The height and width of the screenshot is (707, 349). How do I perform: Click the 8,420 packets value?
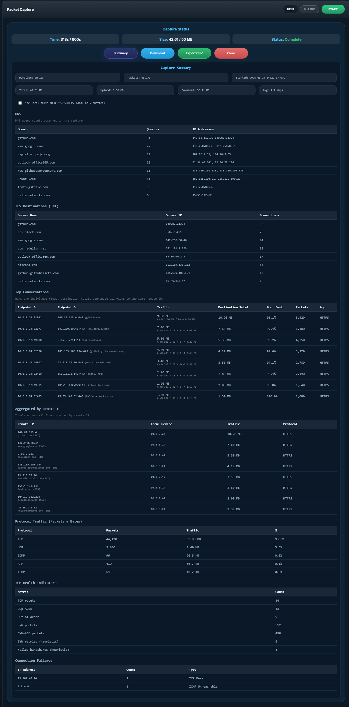tap(300, 318)
